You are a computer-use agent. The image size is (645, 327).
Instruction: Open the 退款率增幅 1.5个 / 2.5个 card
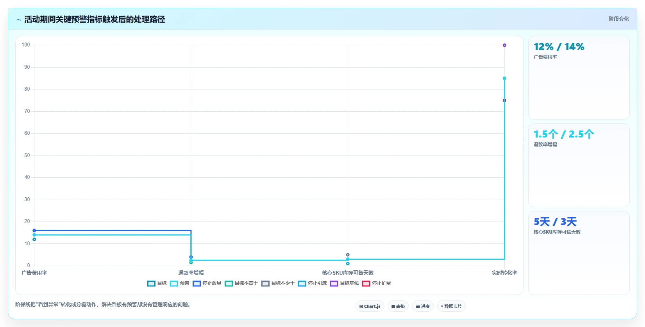tap(579, 165)
